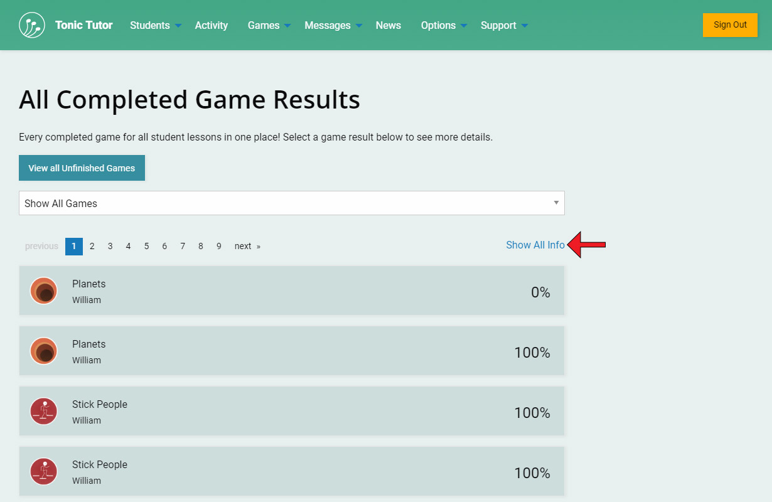Screen dimensions: 772x502
Task: Click the first Stick People game icon
Action: [x=44, y=412]
